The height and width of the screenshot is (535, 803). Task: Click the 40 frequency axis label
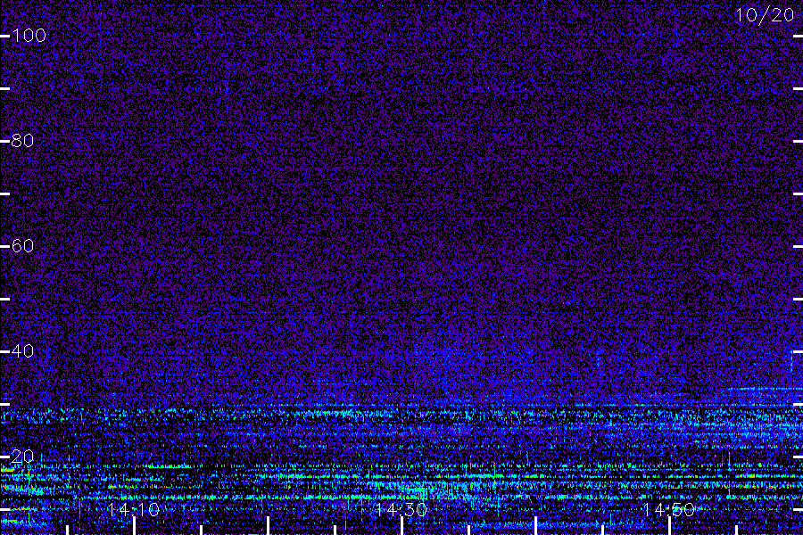point(22,351)
